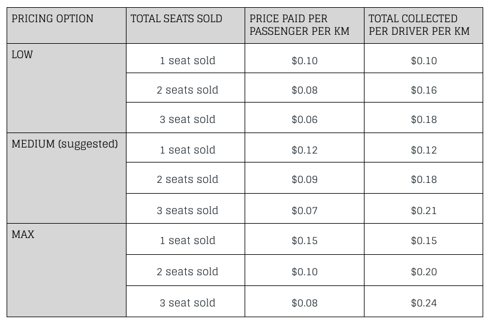Select LOW row 1 seat sold cell
The height and width of the screenshot is (325, 491).
point(185,58)
